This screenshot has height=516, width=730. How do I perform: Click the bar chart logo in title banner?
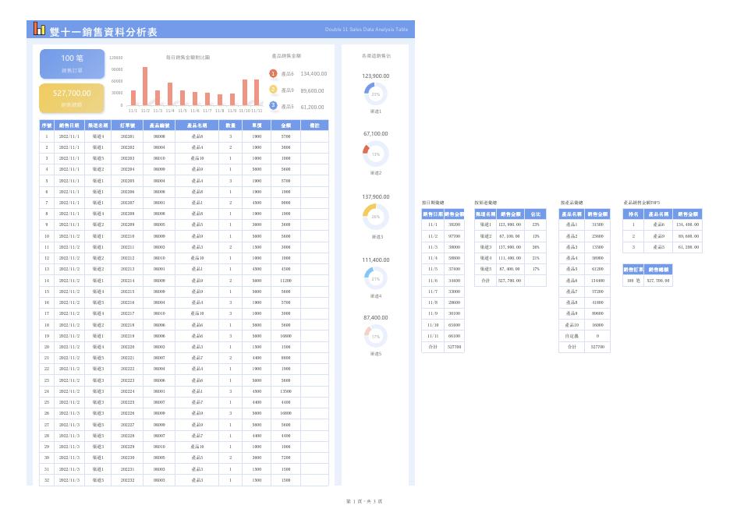click(39, 29)
